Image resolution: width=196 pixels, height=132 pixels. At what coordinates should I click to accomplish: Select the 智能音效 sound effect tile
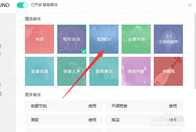[72, 39]
